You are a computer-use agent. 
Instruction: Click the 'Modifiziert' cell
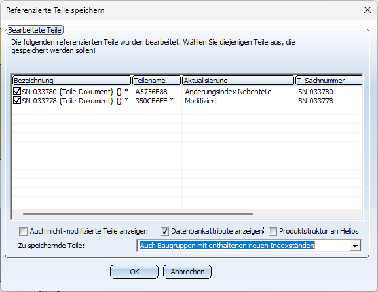201,101
